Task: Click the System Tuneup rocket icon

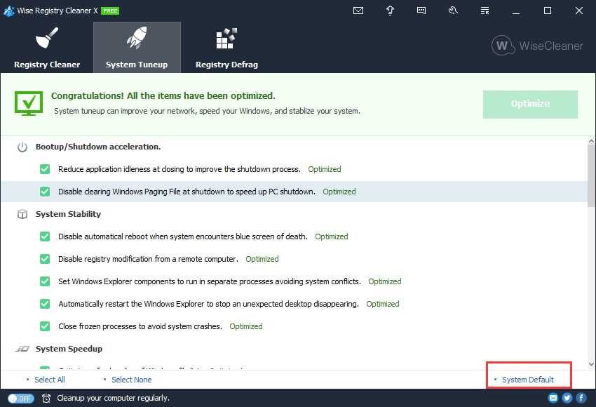Action: click(137, 38)
